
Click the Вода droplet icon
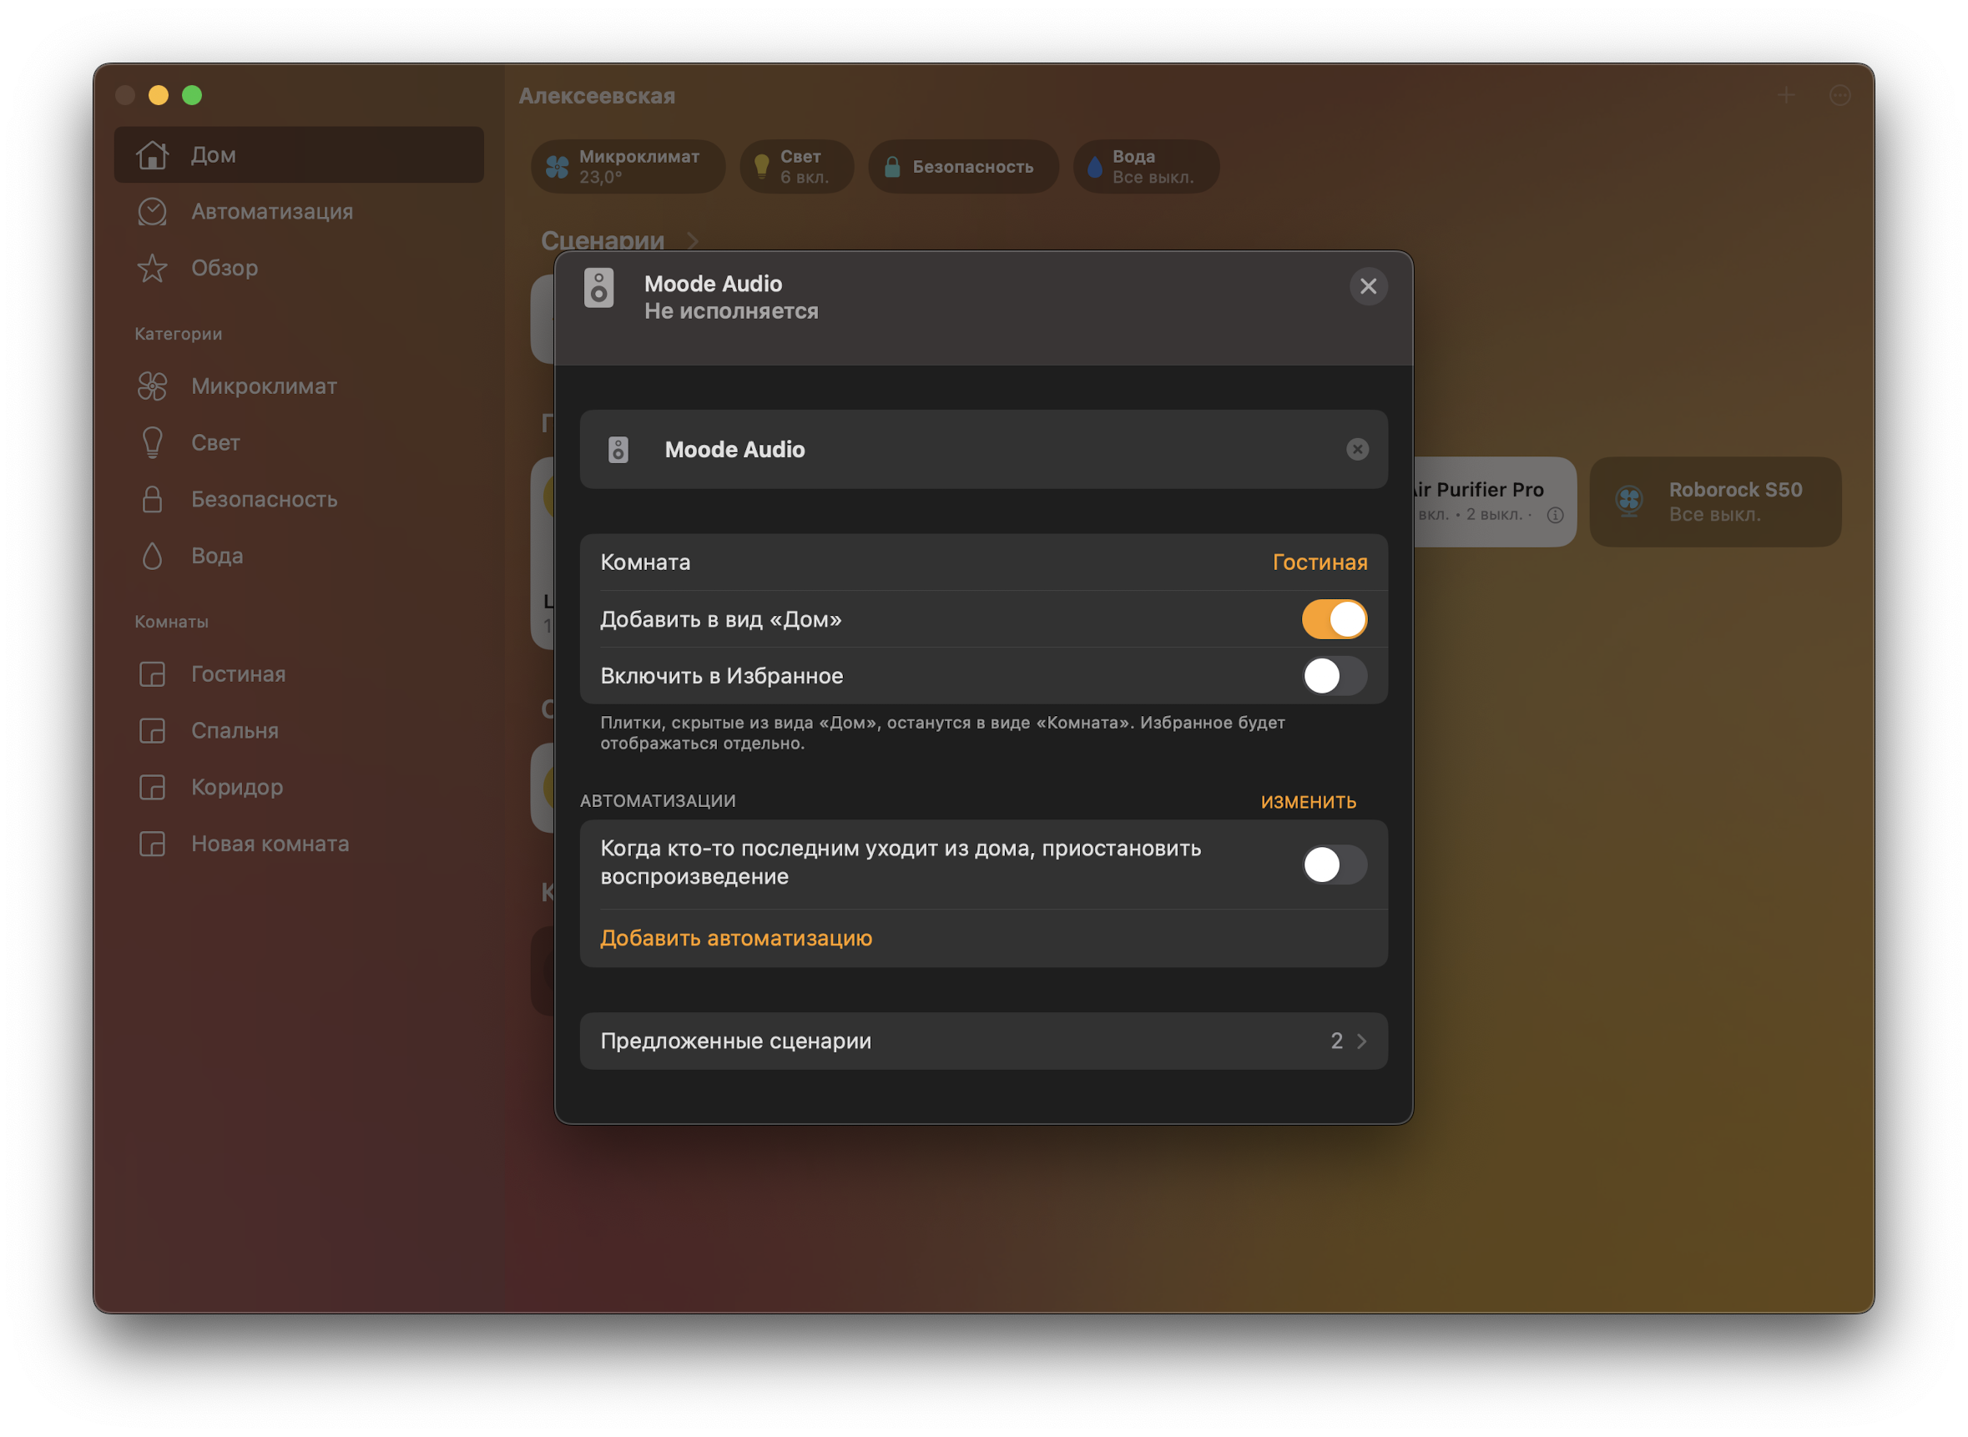[152, 556]
